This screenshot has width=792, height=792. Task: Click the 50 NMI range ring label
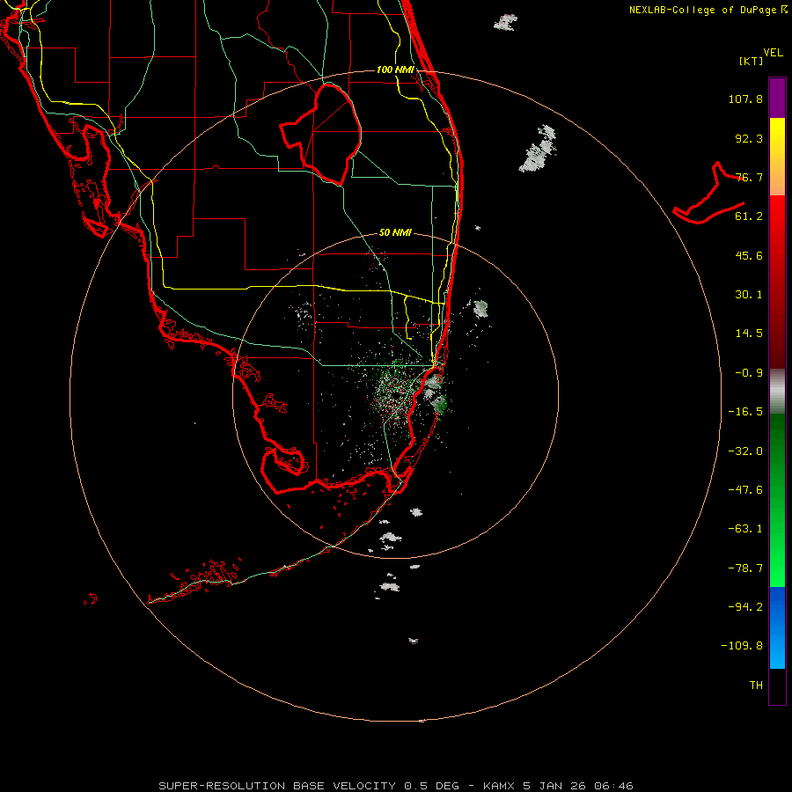(395, 233)
